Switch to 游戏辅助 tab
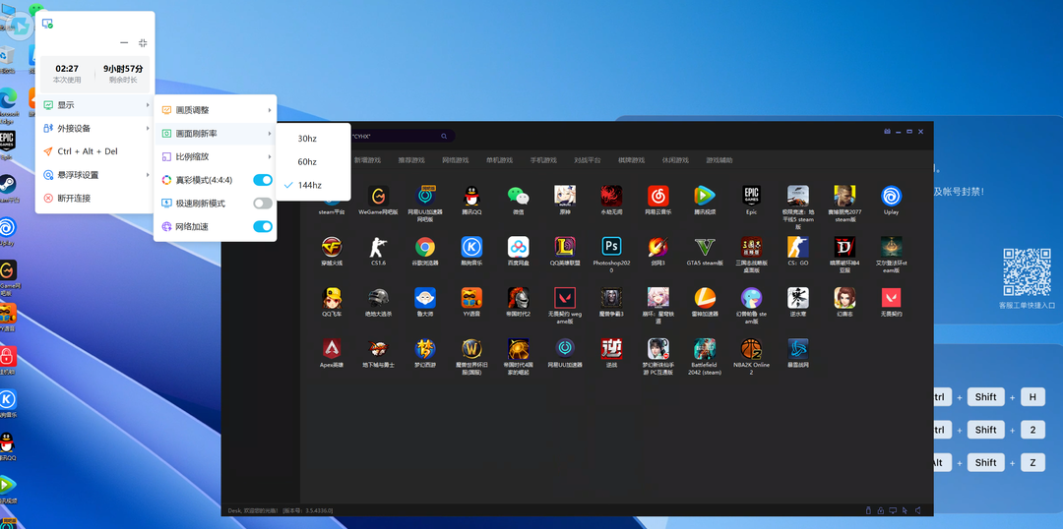Screen dimensions: 1063x529 719,160
